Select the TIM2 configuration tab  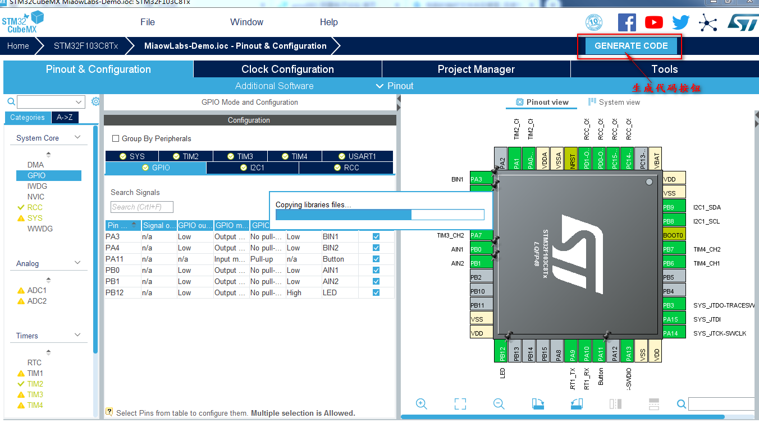pyautogui.click(x=186, y=156)
